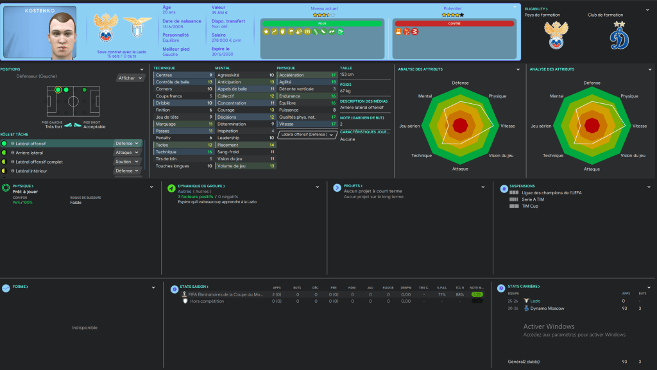Click the Russia national team crest

click(x=105, y=29)
